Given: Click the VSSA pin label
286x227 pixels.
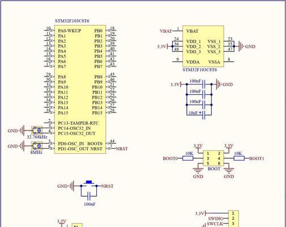Looking at the screenshot, I should pos(214,62).
